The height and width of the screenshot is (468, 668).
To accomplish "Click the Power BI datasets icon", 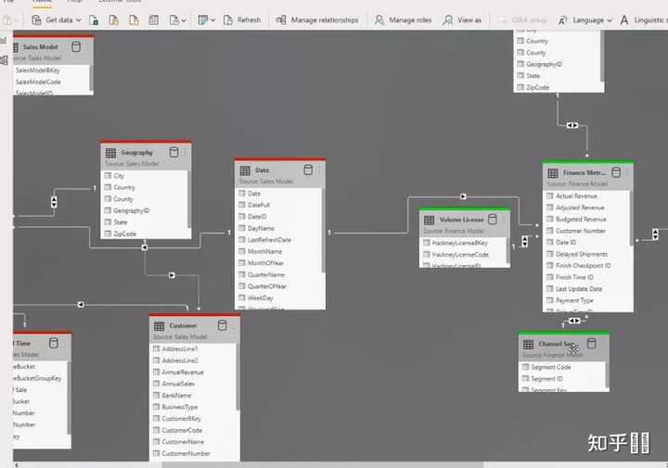I will pos(113,20).
